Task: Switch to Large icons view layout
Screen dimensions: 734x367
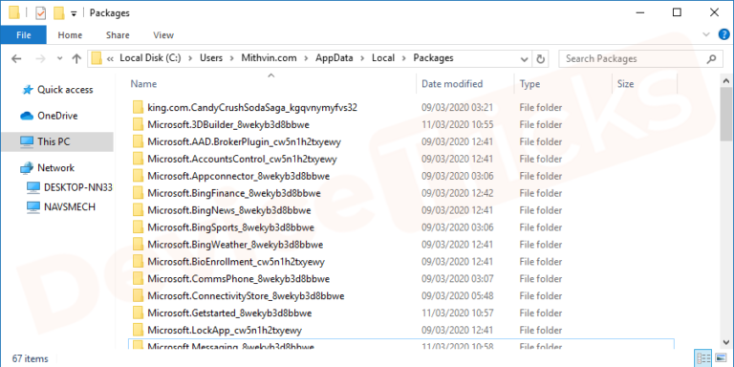Action: click(721, 359)
